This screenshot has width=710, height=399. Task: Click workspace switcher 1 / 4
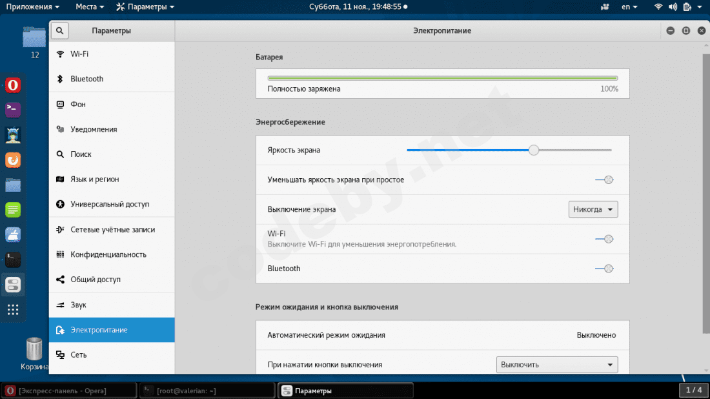pyautogui.click(x=694, y=390)
